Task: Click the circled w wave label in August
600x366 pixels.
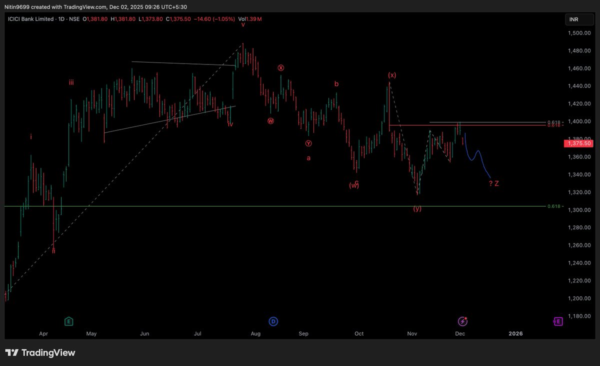Action: [x=270, y=120]
